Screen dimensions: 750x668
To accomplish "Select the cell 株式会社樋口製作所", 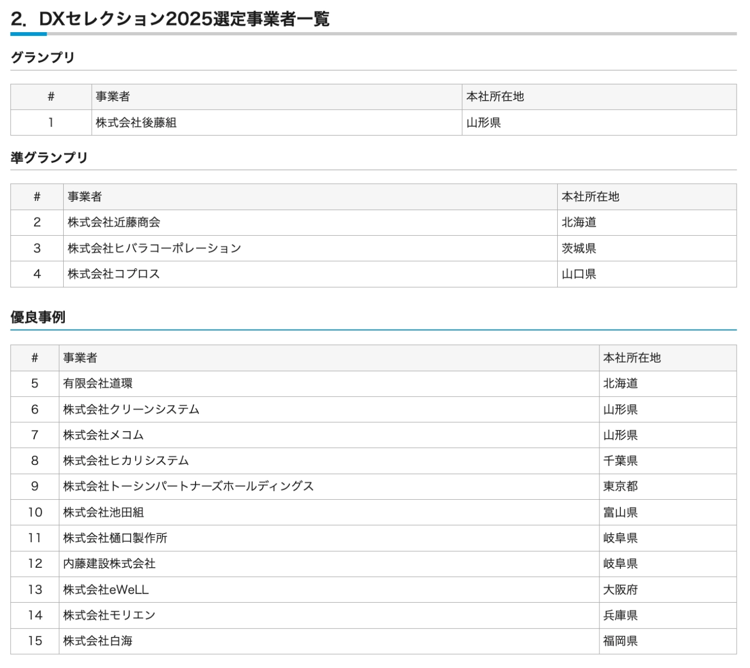I will pyautogui.click(x=329, y=538).
